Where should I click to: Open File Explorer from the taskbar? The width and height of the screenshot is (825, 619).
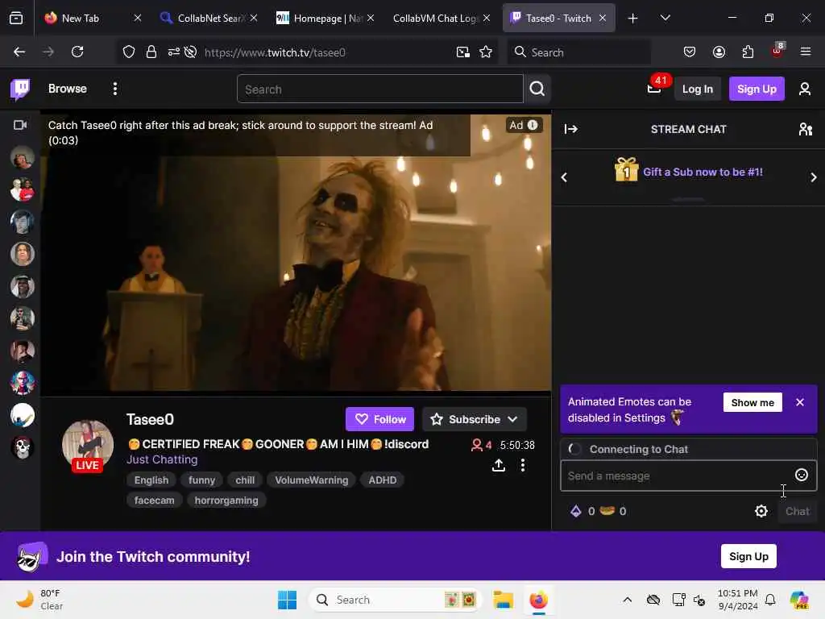pos(503,600)
